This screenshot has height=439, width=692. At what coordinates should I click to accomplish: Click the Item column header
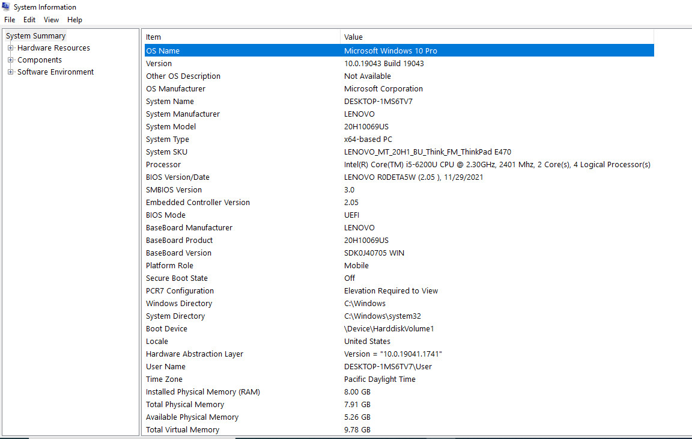point(242,37)
